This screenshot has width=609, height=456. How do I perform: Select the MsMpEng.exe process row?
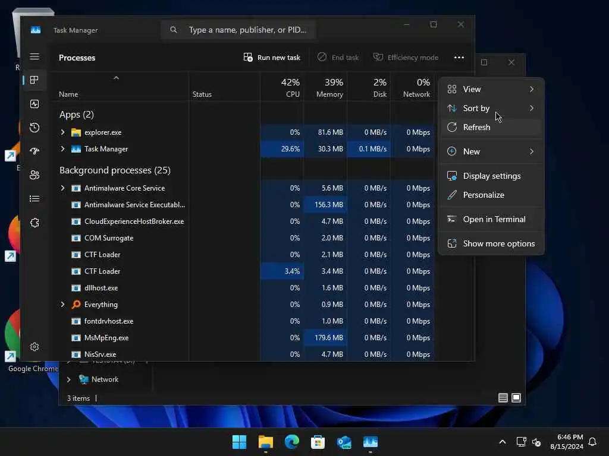click(243, 338)
